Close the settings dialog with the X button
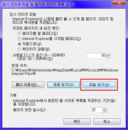The image size is (128, 130). [x=119, y=3]
